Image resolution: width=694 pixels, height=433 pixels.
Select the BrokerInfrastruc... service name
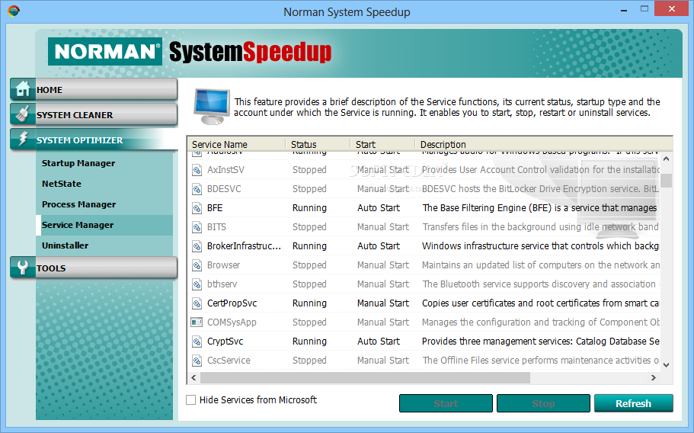click(244, 246)
